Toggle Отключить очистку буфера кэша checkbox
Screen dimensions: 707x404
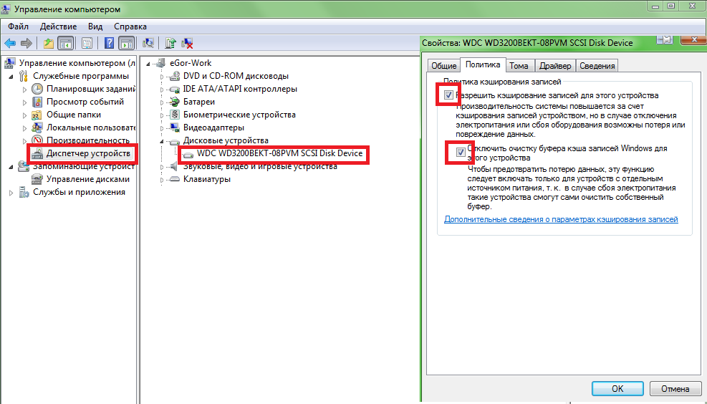(461, 152)
